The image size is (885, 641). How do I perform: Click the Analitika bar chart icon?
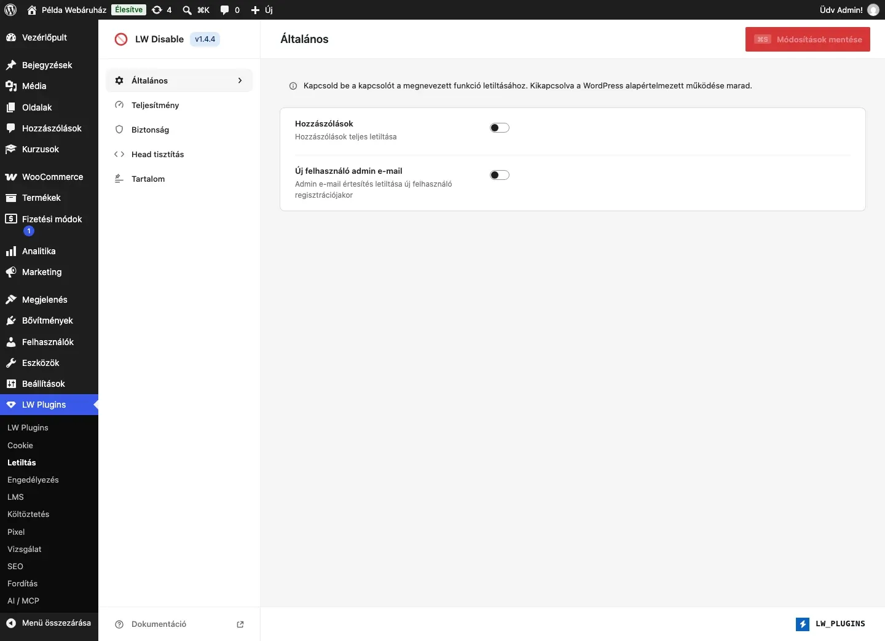11,251
